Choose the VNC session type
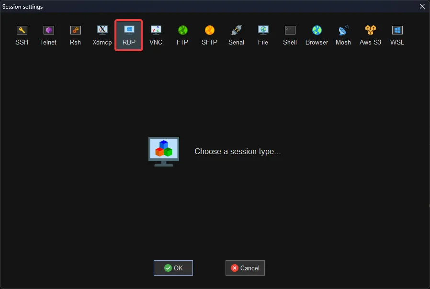This screenshot has width=430, height=289. [156, 35]
